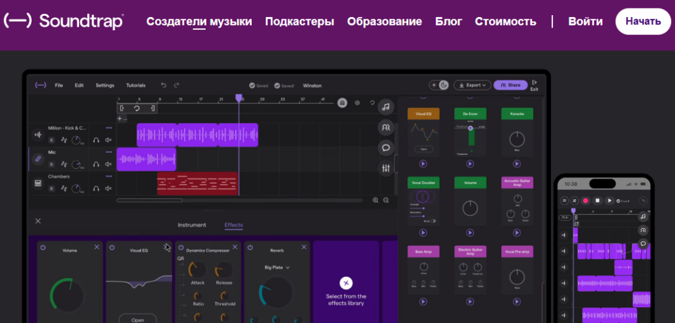Open the File menu in the studio

pyautogui.click(x=59, y=85)
